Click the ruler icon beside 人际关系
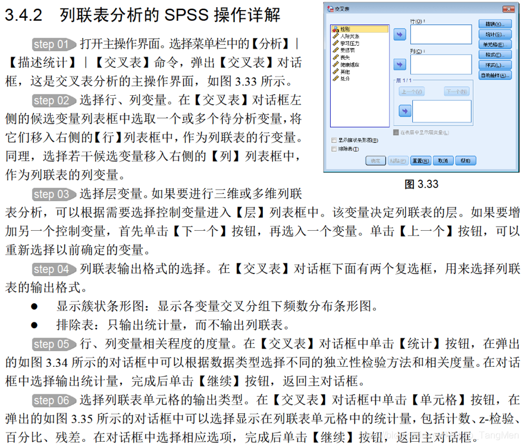 pos(335,36)
